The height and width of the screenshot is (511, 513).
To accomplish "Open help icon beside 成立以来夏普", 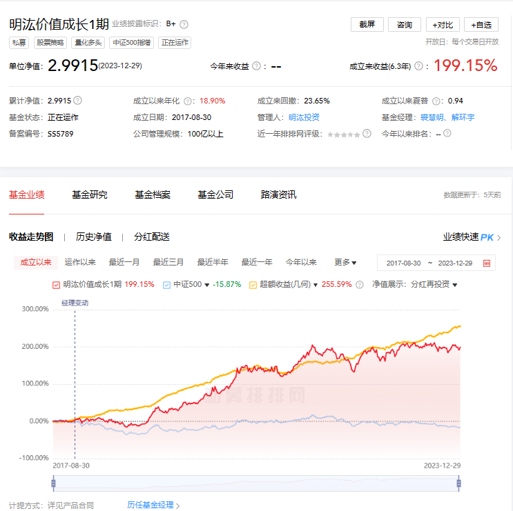I will [x=436, y=101].
